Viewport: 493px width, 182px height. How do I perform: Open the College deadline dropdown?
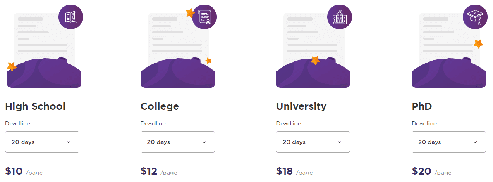point(178,142)
